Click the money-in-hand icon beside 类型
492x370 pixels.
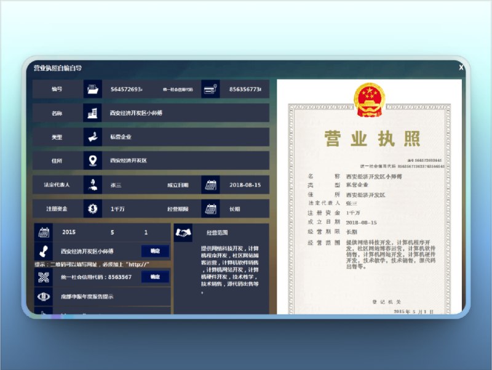[92, 137]
